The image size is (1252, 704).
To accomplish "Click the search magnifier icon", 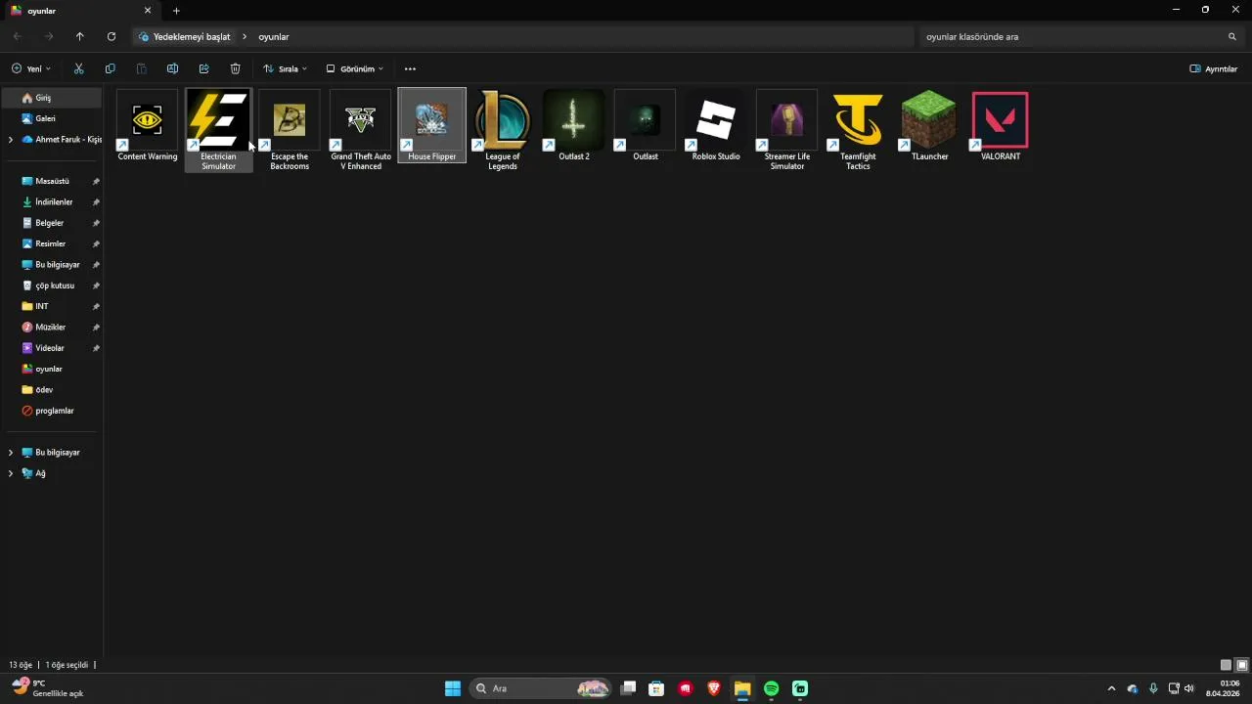I will (x=1231, y=36).
